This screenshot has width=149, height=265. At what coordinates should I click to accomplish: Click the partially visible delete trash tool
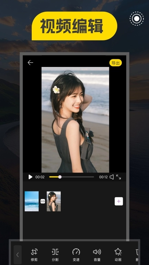tap(137, 255)
